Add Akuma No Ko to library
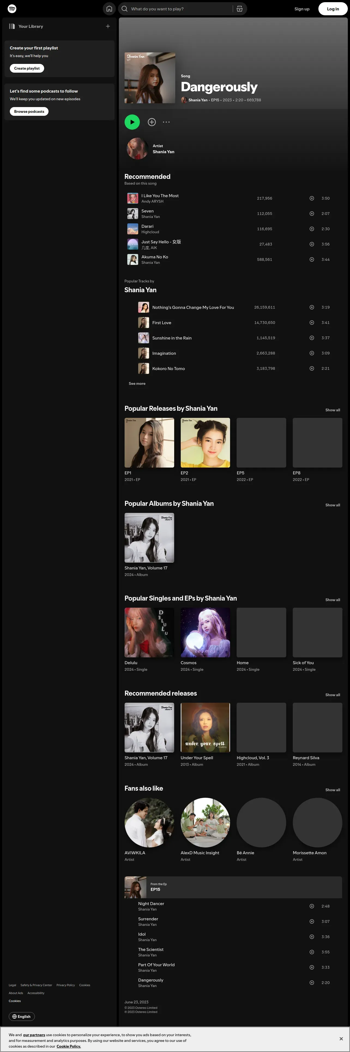The image size is (350, 1052). tap(312, 259)
